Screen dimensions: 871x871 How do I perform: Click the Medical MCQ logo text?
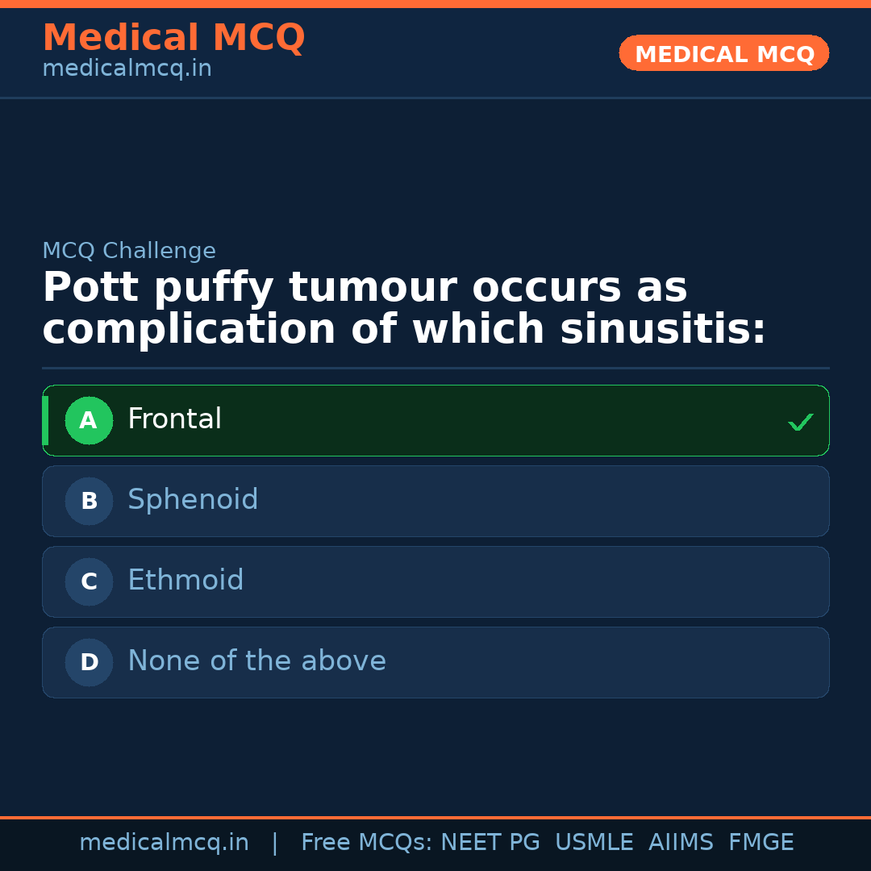(x=173, y=38)
